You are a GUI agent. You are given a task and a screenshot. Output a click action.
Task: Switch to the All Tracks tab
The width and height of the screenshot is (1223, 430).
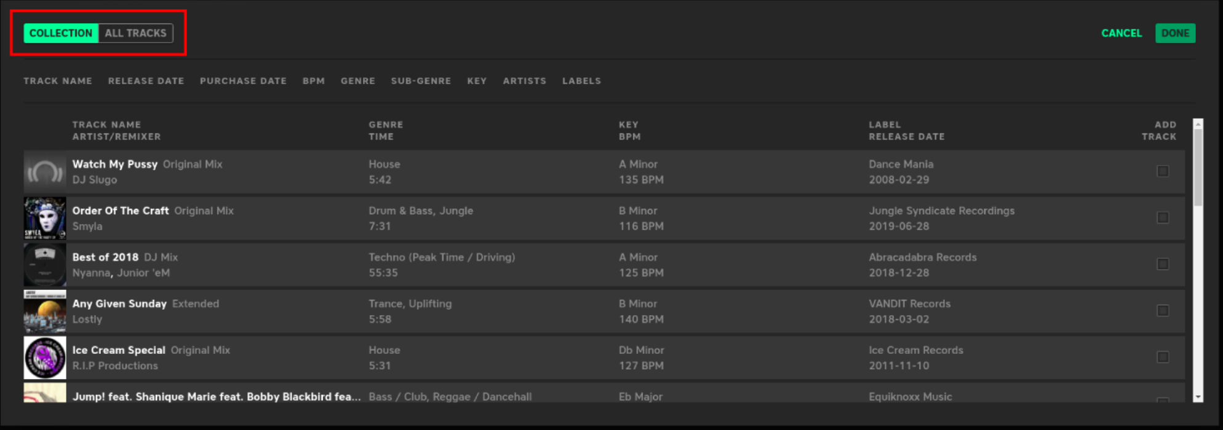(x=135, y=33)
